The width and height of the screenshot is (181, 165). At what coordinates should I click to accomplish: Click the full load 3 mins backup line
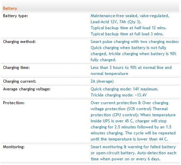tap(127, 34)
